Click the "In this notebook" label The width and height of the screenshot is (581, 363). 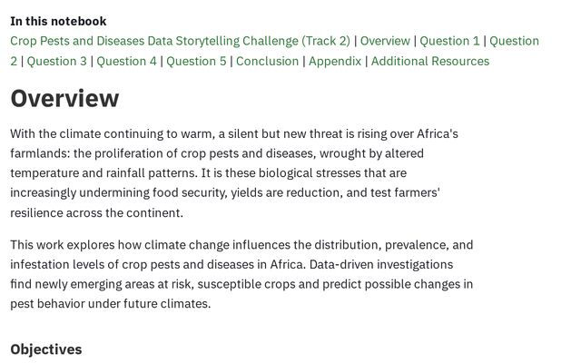pos(58,21)
